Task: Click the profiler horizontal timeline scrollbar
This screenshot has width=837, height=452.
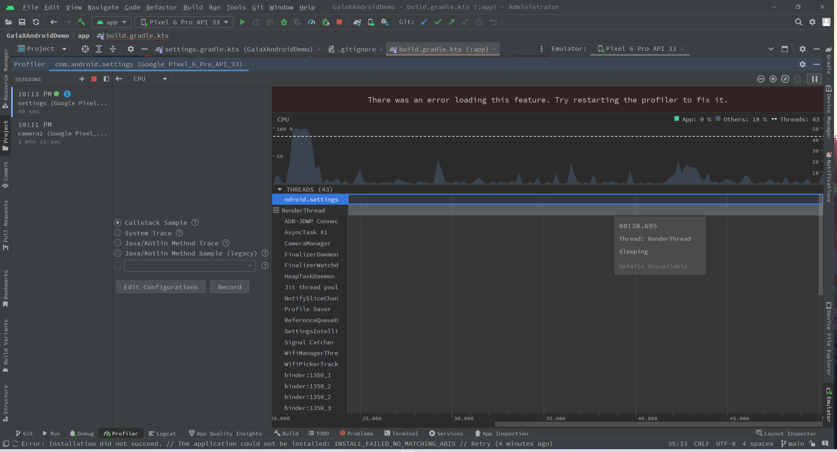Action: click(x=658, y=424)
